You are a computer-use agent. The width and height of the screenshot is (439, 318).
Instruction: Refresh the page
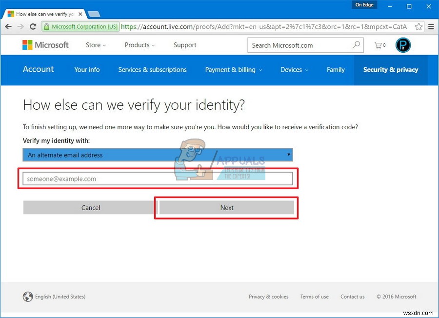point(33,27)
